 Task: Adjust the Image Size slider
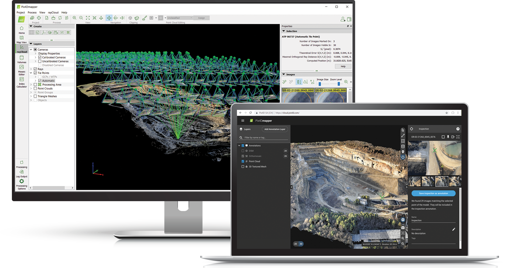(320, 84)
